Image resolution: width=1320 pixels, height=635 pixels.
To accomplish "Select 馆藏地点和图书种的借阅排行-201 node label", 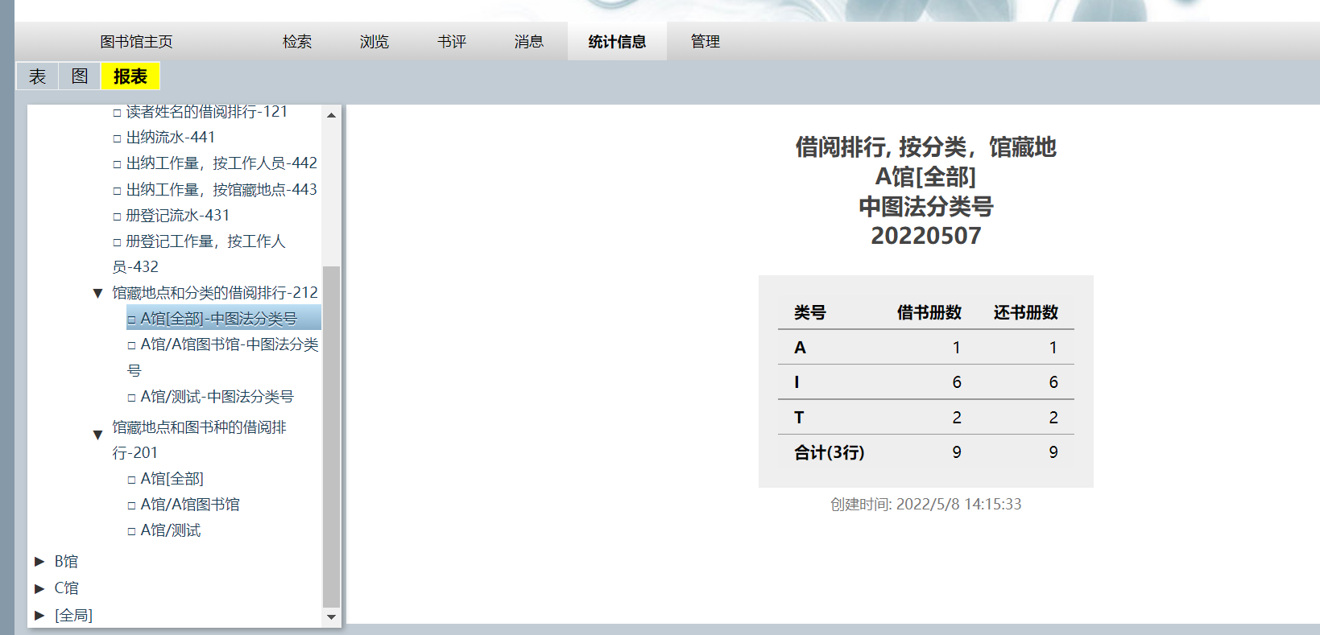I will (x=200, y=439).
